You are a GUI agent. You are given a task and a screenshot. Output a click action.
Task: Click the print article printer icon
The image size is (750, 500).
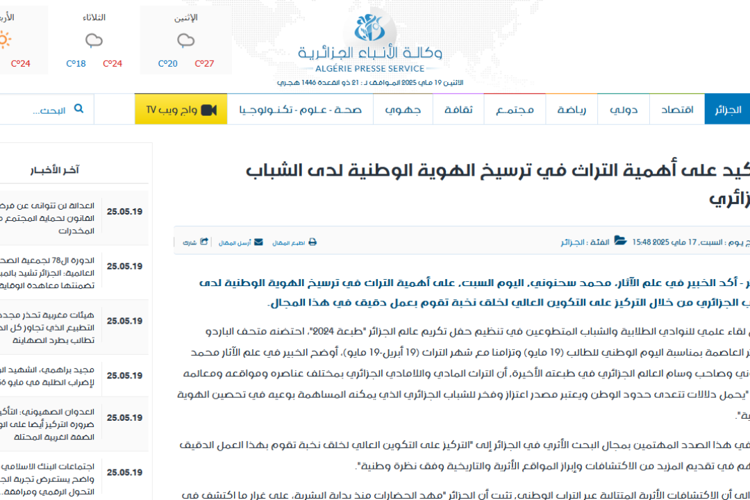(312, 242)
